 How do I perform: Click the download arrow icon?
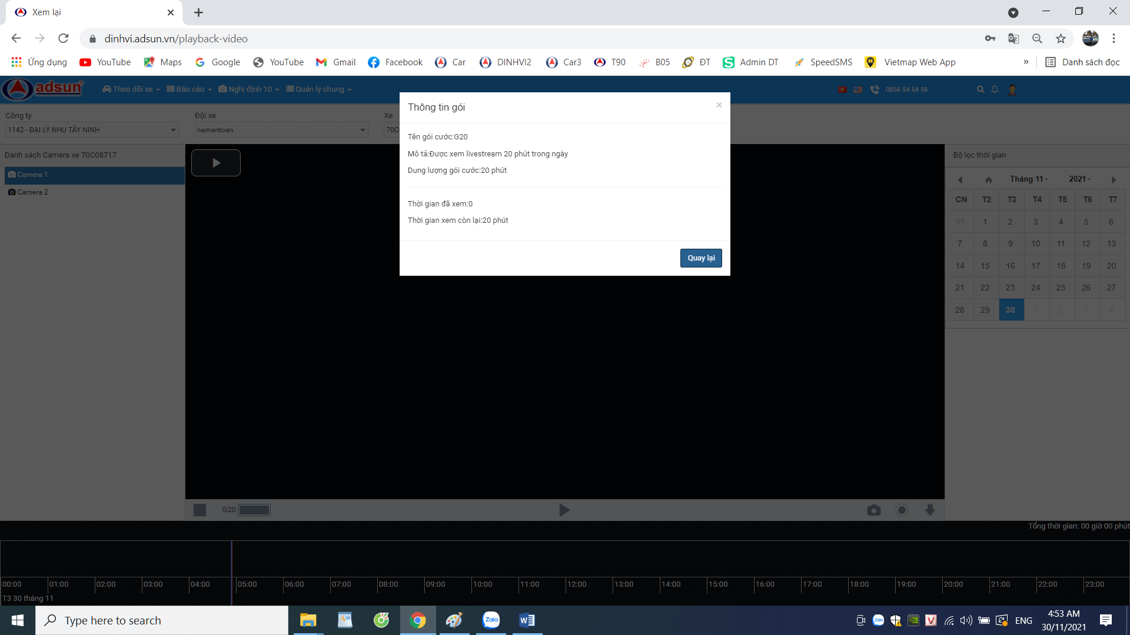tap(930, 510)
